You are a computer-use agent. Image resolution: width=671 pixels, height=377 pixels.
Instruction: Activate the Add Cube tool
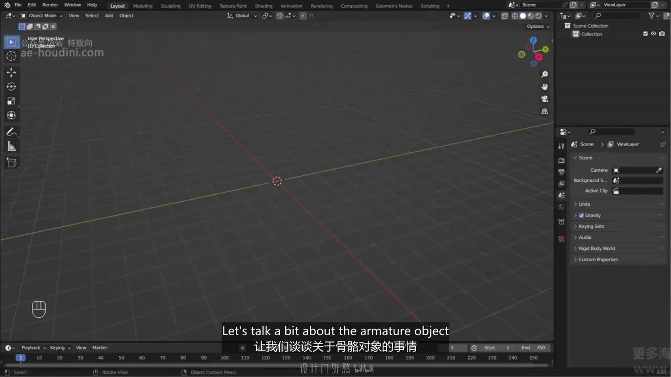(x=11, y=163)
